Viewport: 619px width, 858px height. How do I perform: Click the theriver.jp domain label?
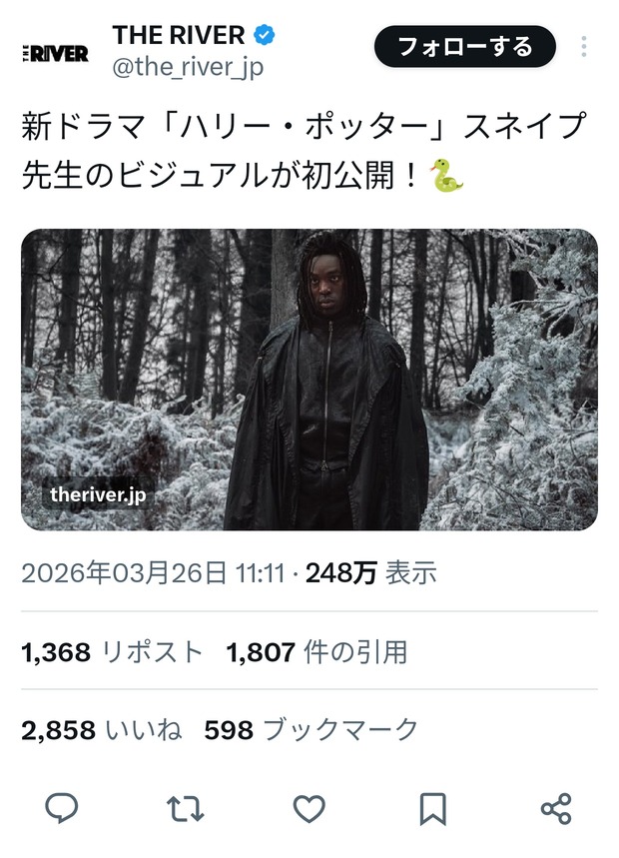click(x=98, y=494)
